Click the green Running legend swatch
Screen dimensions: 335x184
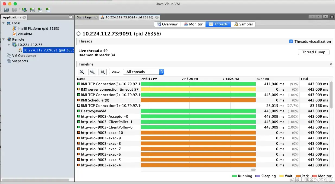(x=235, y=176)
